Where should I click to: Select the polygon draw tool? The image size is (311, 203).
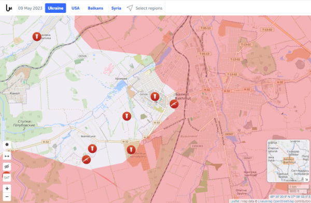pyautogui.click(x=7, y=145)
